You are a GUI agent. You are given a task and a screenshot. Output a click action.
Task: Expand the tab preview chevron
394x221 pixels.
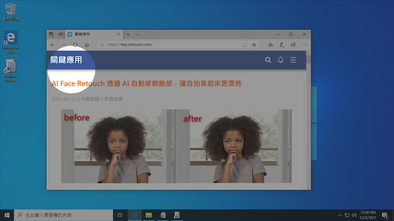(x=137, y=34)
